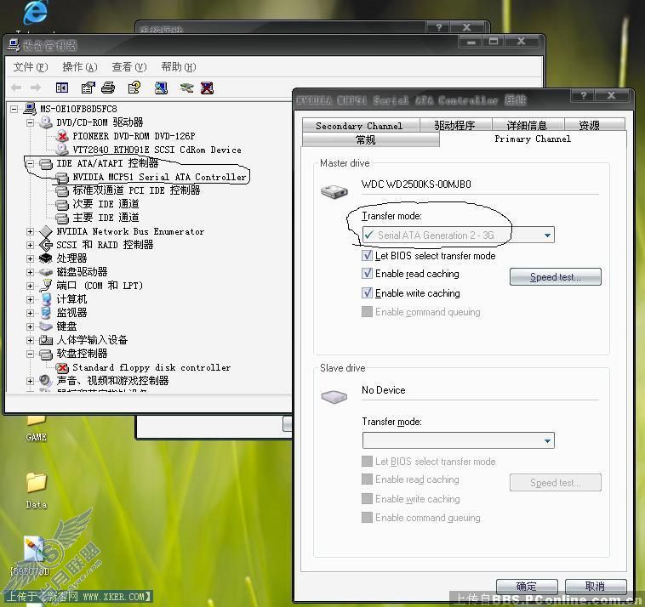Toggle Let BIOS select transfer mode for Slave
This screenshot has height=607, width=645.
[x=367, y=461]
